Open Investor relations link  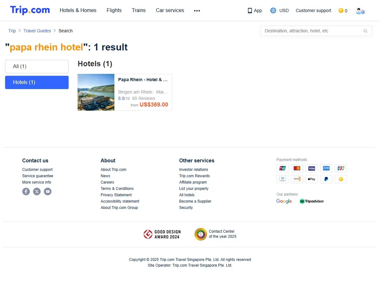click(x=193, y=170)
